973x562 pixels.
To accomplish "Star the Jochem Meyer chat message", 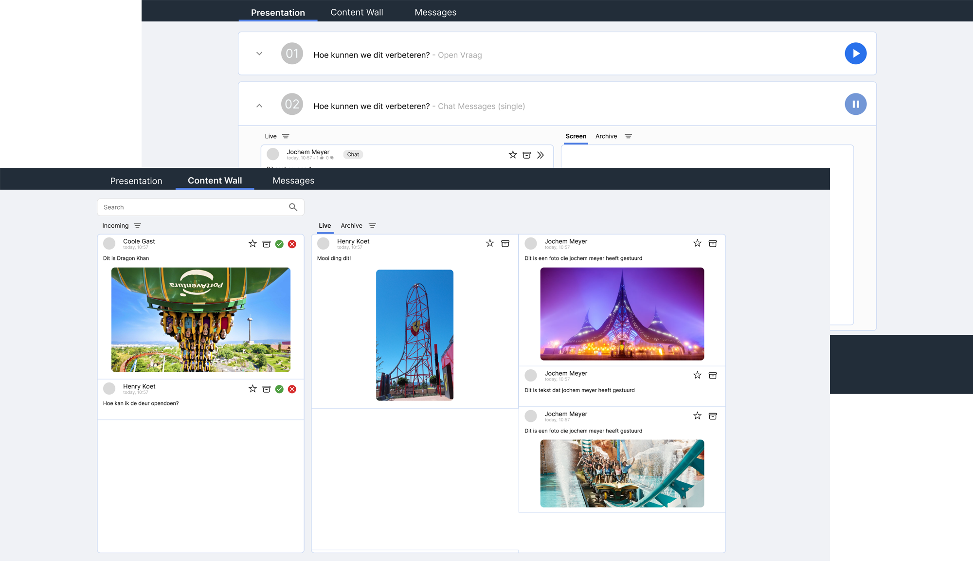I will (x=513, y=155).
